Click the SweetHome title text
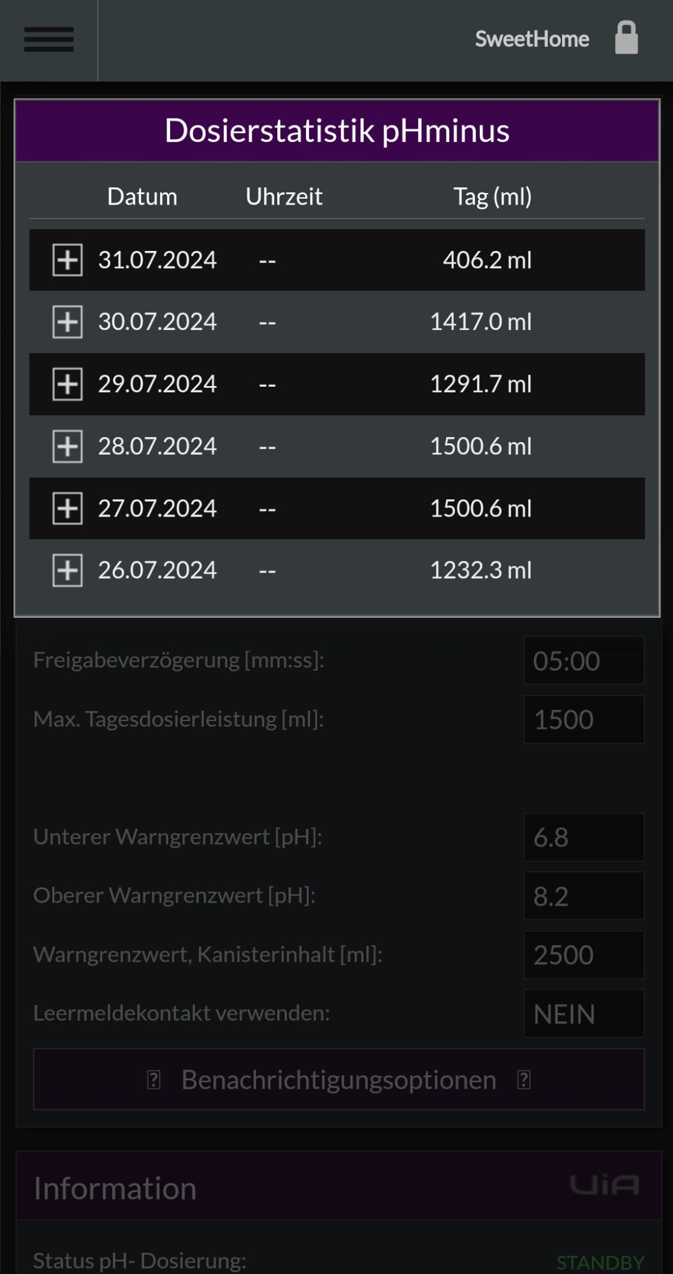This screenshot has width=673, height=1274. click(x=532, y=39)
